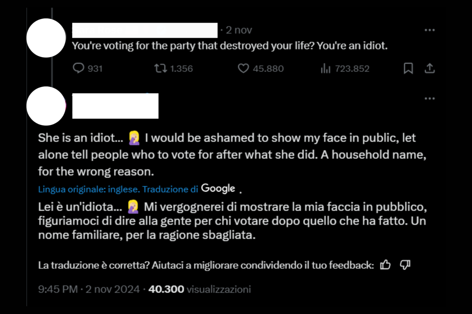The width and height of the screenshot is (472, 314).
Task: Click the reply author's profile avatar
Action: [46, 106]
